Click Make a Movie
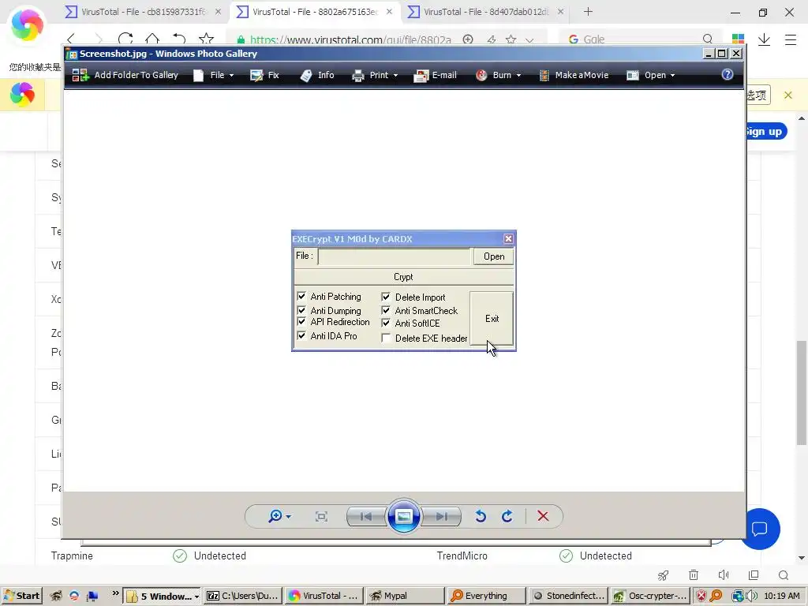The width and height of the screenshot is (808, 606). point(574,75)
